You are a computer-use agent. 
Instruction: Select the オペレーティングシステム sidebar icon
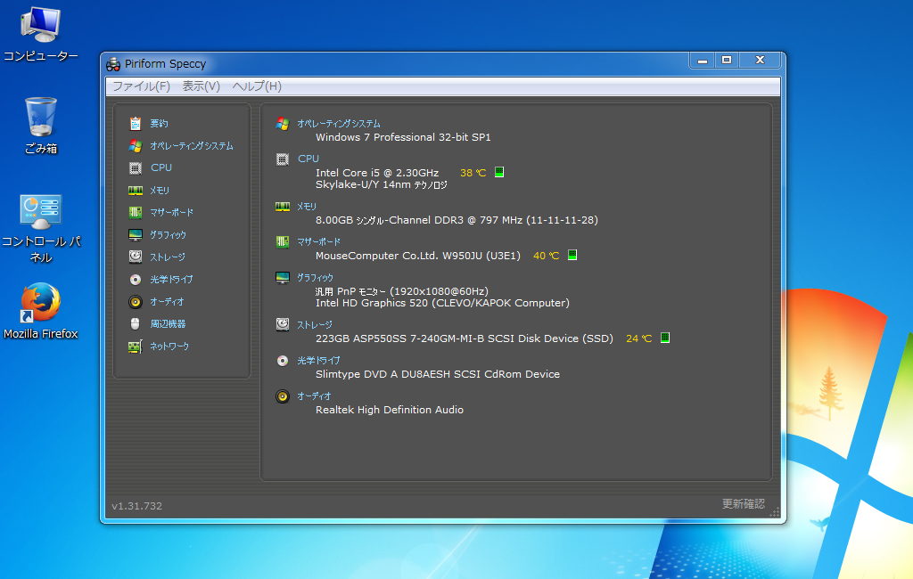(136, 145)
